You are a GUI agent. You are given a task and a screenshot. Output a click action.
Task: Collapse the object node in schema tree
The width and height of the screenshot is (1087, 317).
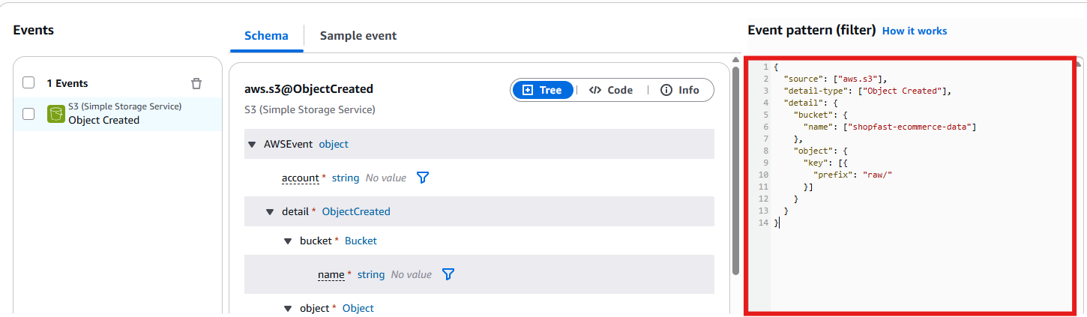[288, 308]
